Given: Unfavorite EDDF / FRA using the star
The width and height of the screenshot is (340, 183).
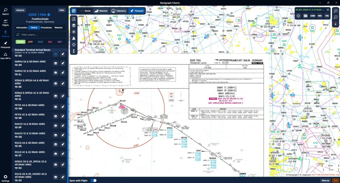Looking at the screenshot, I should (49, 15).
